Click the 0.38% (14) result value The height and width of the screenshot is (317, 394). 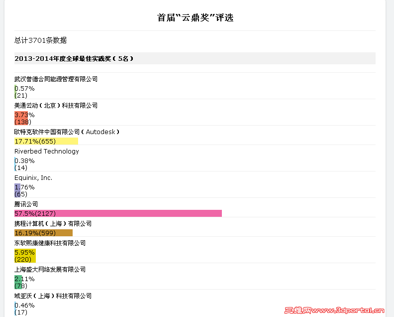(24, 164)
